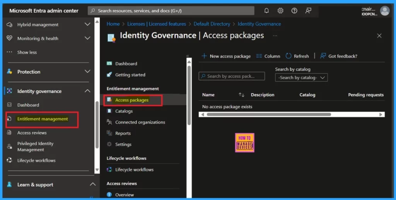Screen dimensions: 396x200
Task: Click the Monitoring & health heart icon
Action: click(x=10, y=38)
